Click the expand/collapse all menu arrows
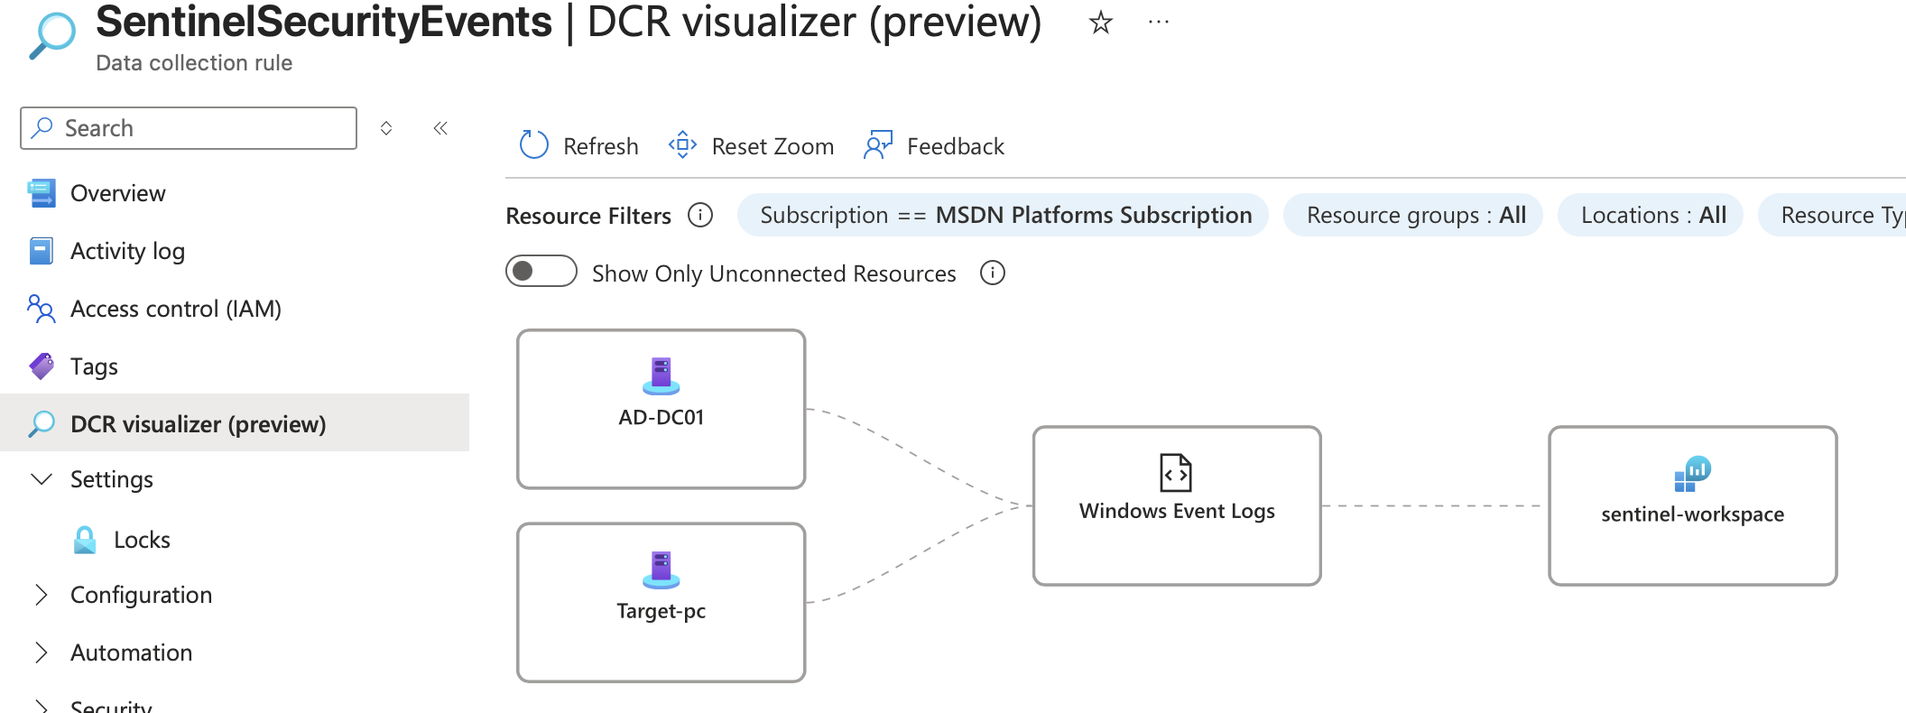This screenshot has width=1906, height=713. pyautogui.click(x=386, y=128)
